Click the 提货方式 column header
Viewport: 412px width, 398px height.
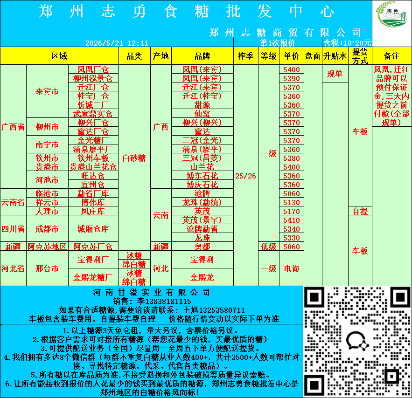[360, 56]
